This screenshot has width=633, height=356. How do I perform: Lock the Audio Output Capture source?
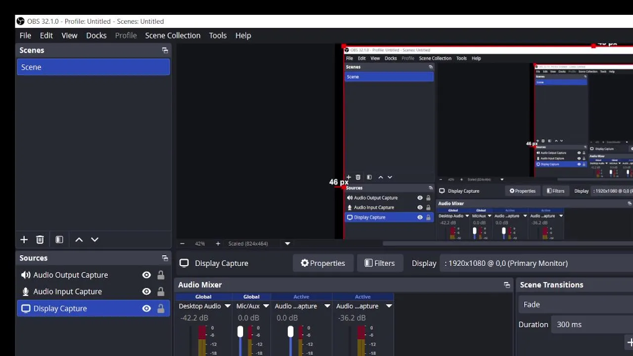click(x=161, y=275)
